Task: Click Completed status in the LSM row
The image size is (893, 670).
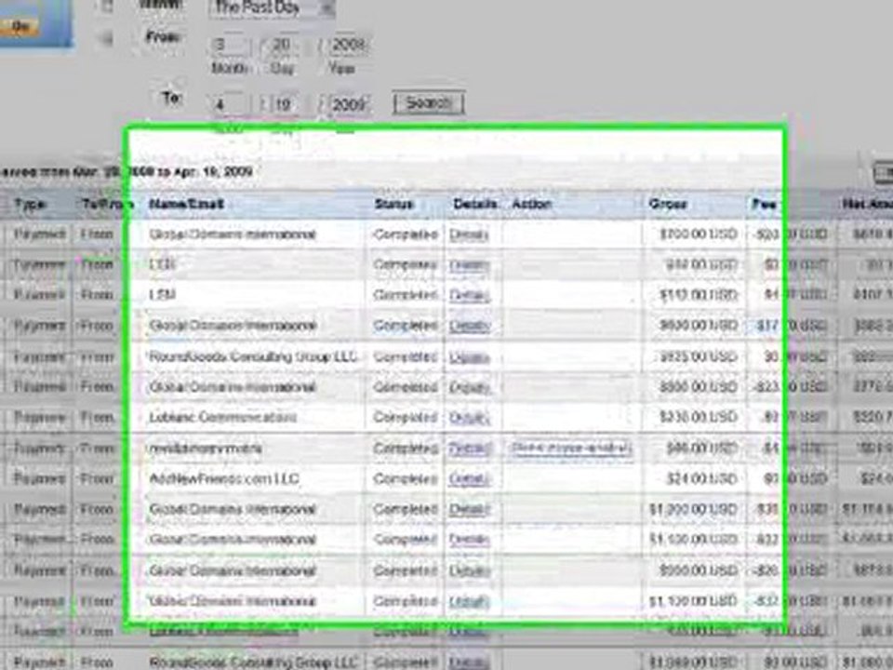Action: pos(405,295)
